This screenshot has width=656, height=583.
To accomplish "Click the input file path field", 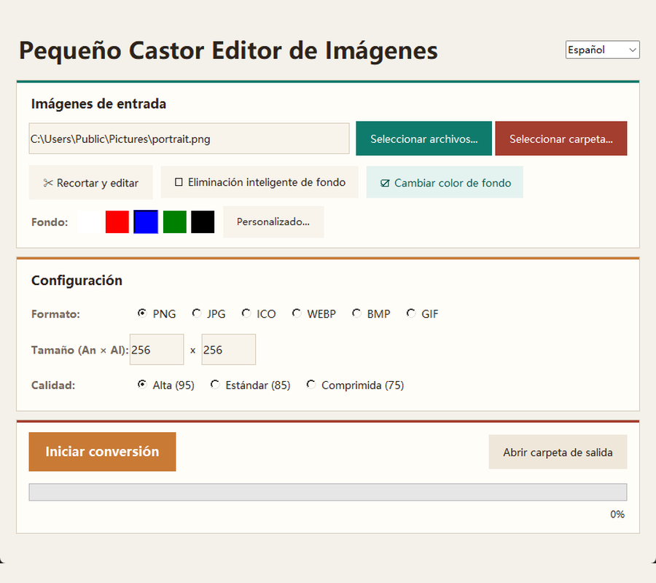I will pos(189,138).
